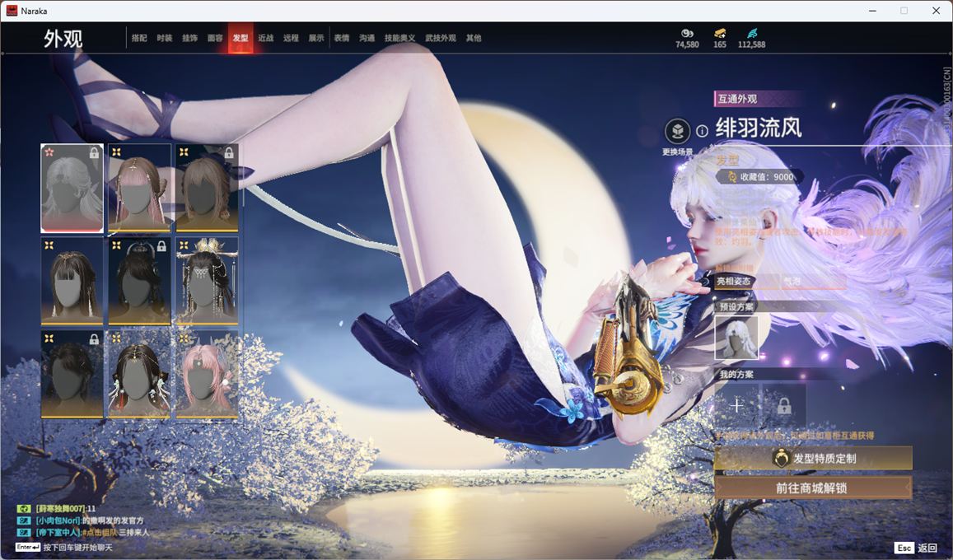This screenshot has width=953, height=560.
Task: Click lock icon on white hair thumbnail
Action: [x=94, y=152]
